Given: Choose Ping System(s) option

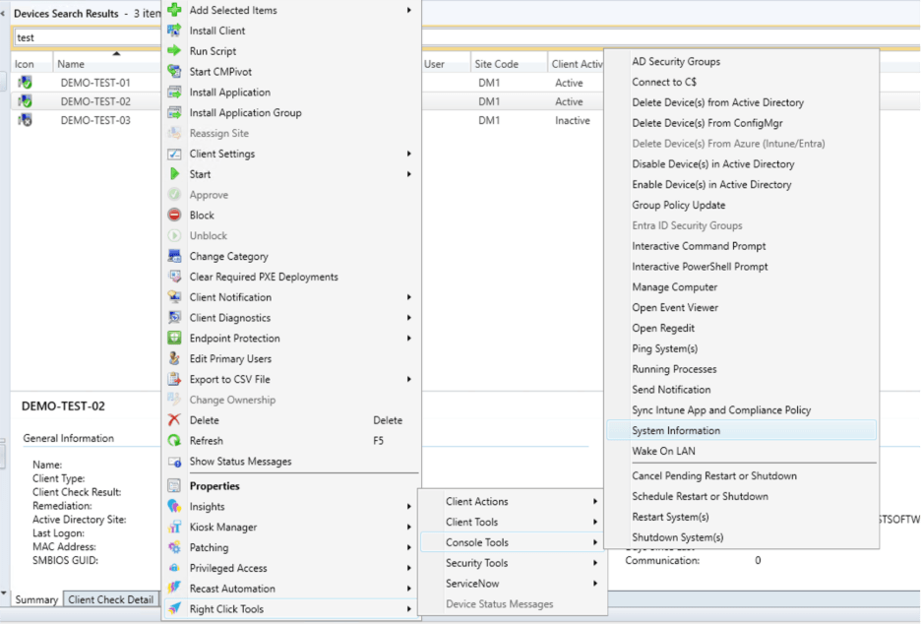Looking at the screenshot, I should tap(664, 348).
